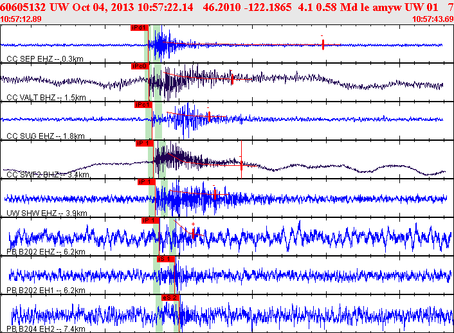The image size is (454, 333).
Task: Click the eS 2 pick flag on B204 EH2 trace
Action: (170, 298)
